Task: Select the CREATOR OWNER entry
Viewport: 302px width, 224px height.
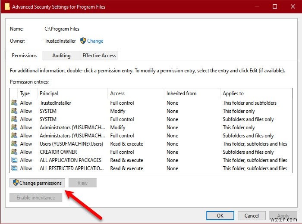Action: pos(58,152)
